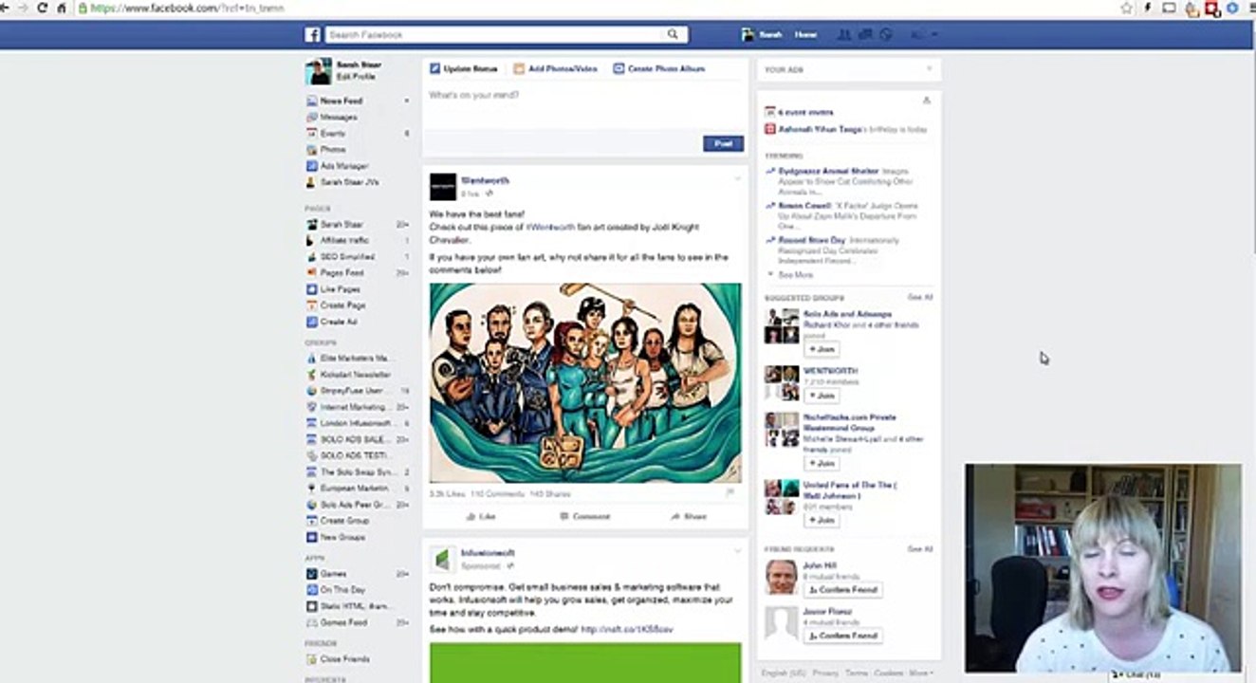Expand the Your Ads panel arrow

click(x=929, y=69)
